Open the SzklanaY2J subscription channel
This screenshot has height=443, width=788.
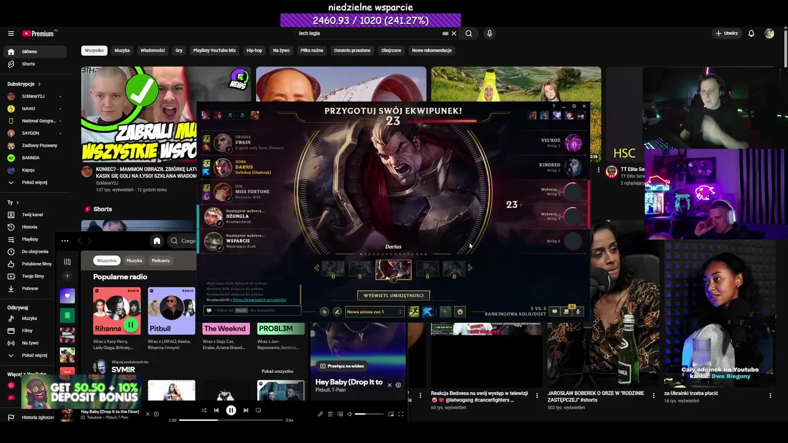click(x=34, y=97)
